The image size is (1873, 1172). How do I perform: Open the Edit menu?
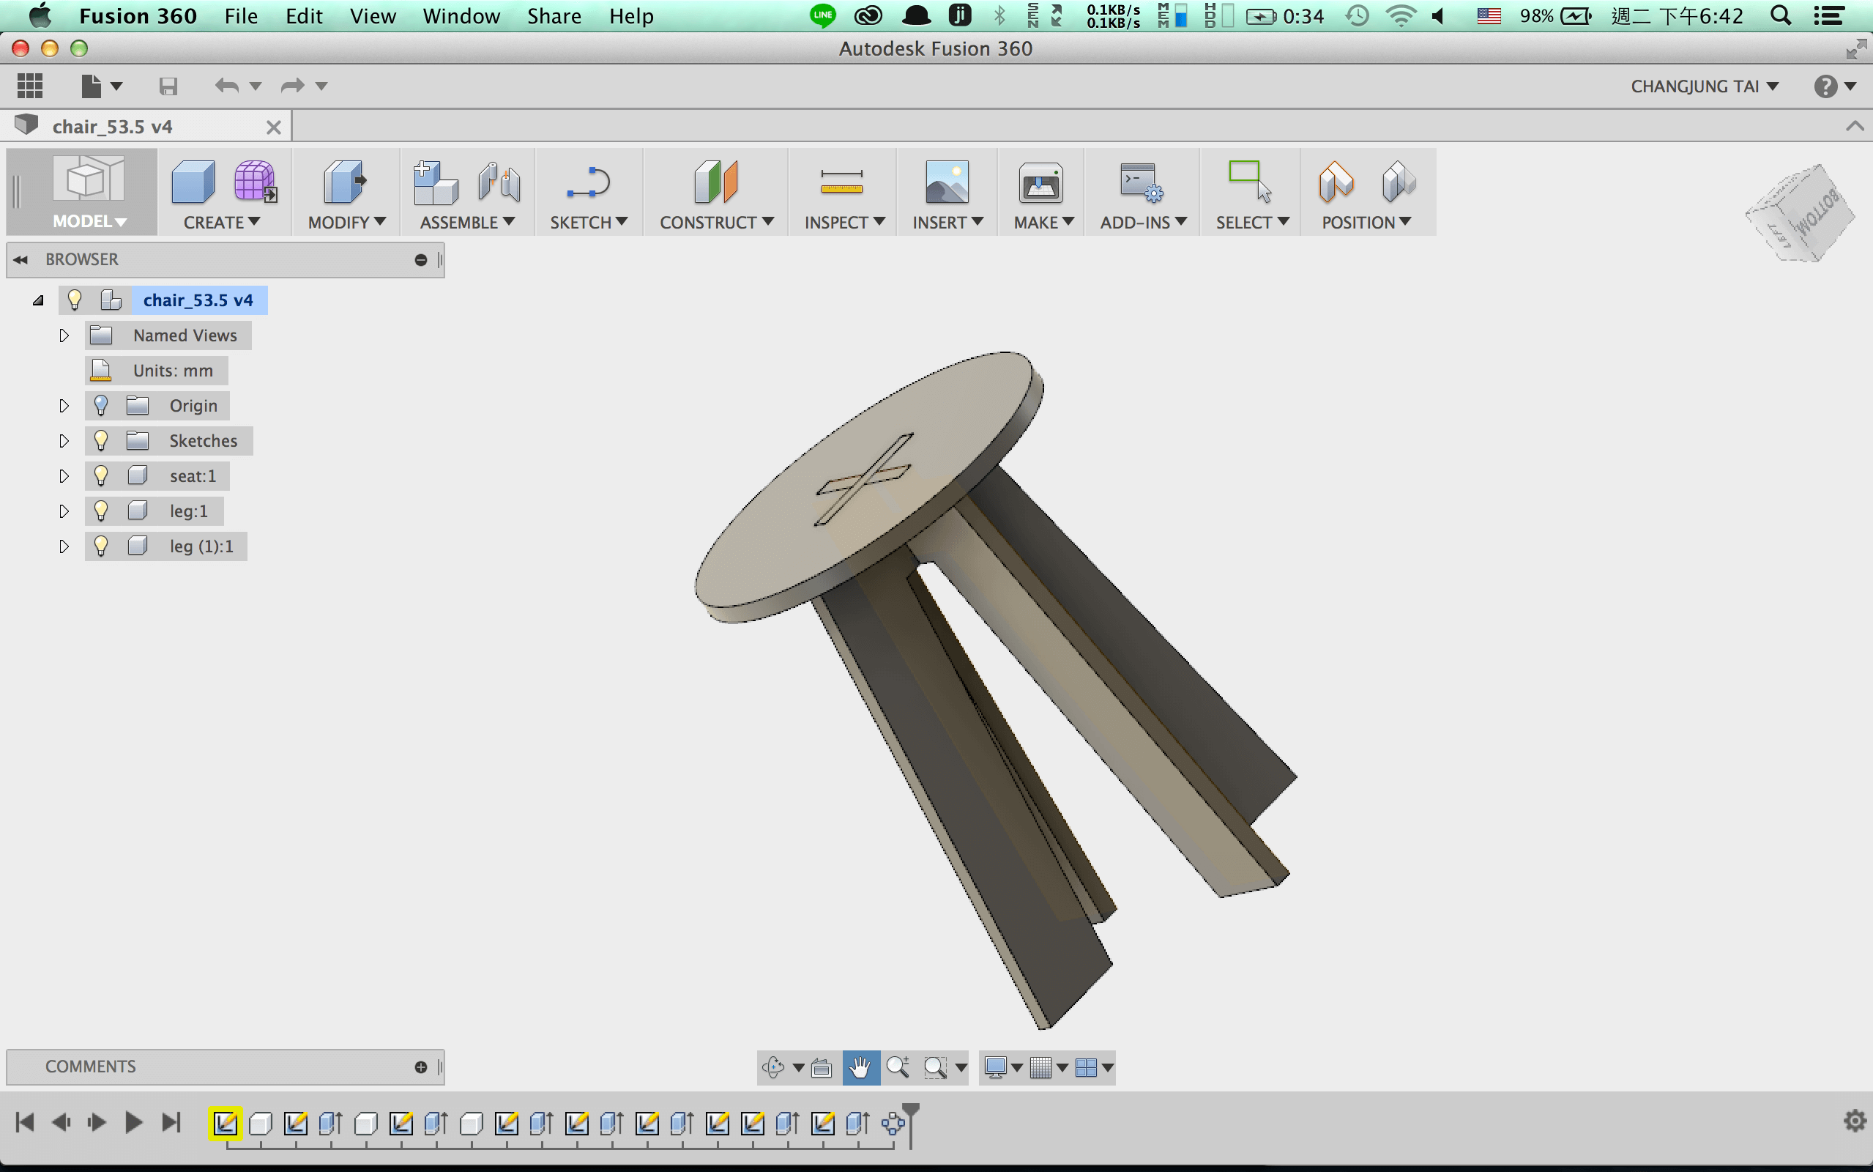[x=304, y=16]
